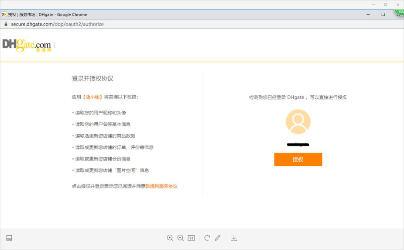Screen dimensions: 404x250
Task: Click the download icon in the bottom toolbar
Action: (x=234, y=238)
